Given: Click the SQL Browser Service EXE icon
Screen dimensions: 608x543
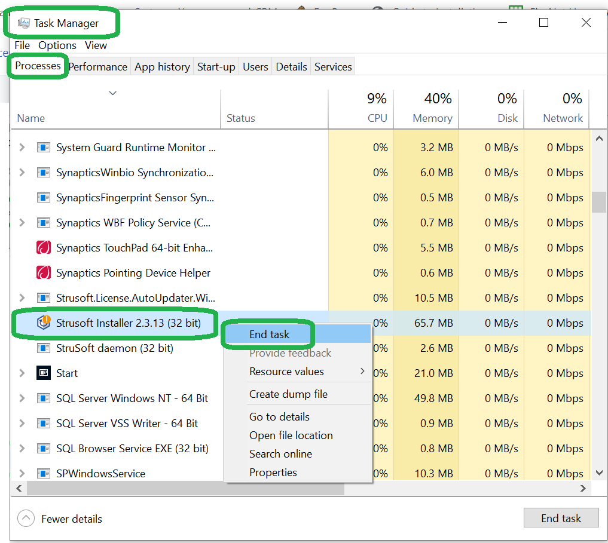Looking at the screenshot, I should coord(44,449).
